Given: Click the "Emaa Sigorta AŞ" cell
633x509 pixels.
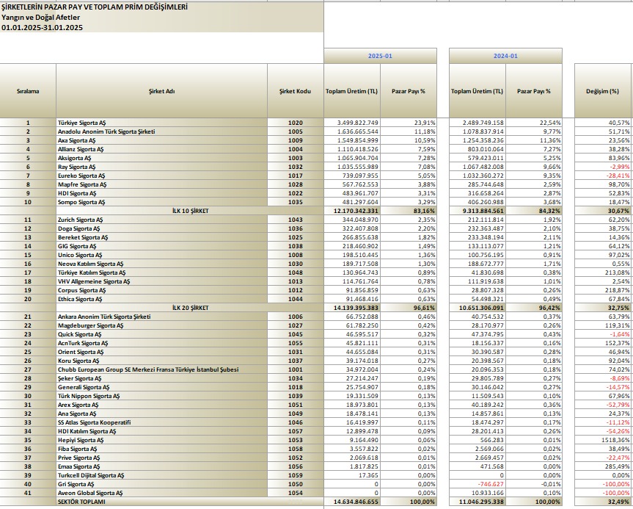Looking at the screenshot, I should pos(161,467).
